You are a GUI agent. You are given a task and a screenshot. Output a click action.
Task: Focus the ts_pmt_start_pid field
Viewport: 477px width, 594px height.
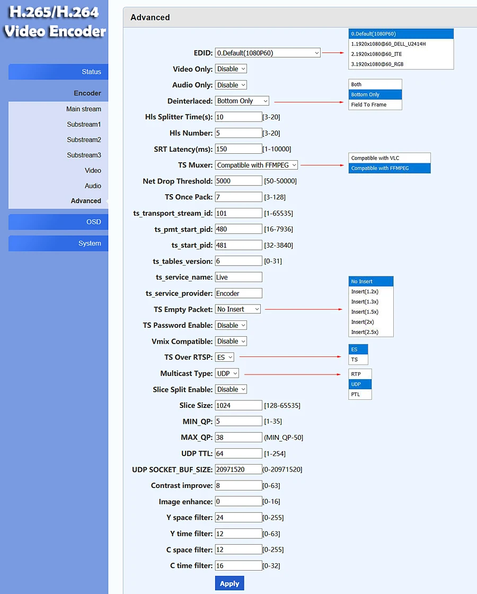pos(238,229)
